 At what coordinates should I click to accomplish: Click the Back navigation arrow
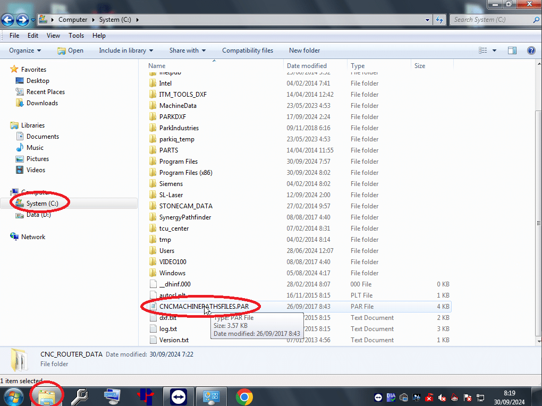point(7,20)
